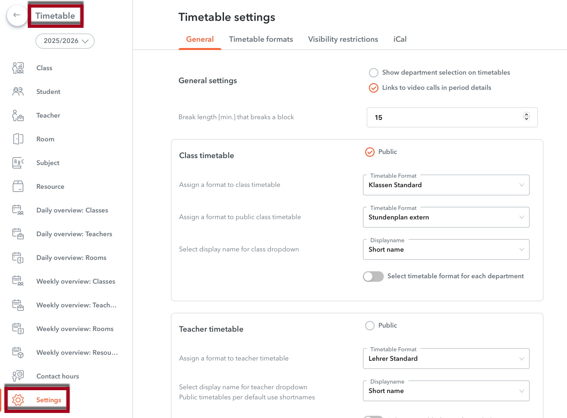Select the Student icon in sidebar
567x418 pixels.
(x=18, y=92)
